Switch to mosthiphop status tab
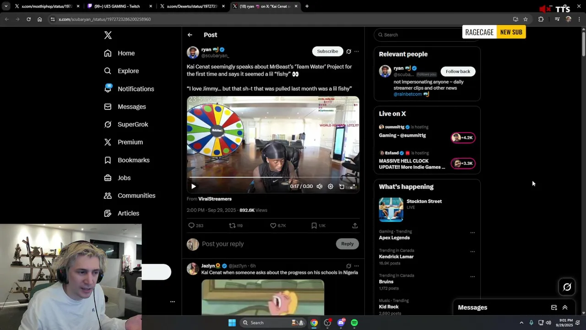This screenshot has height=330, width=586. 47,6
